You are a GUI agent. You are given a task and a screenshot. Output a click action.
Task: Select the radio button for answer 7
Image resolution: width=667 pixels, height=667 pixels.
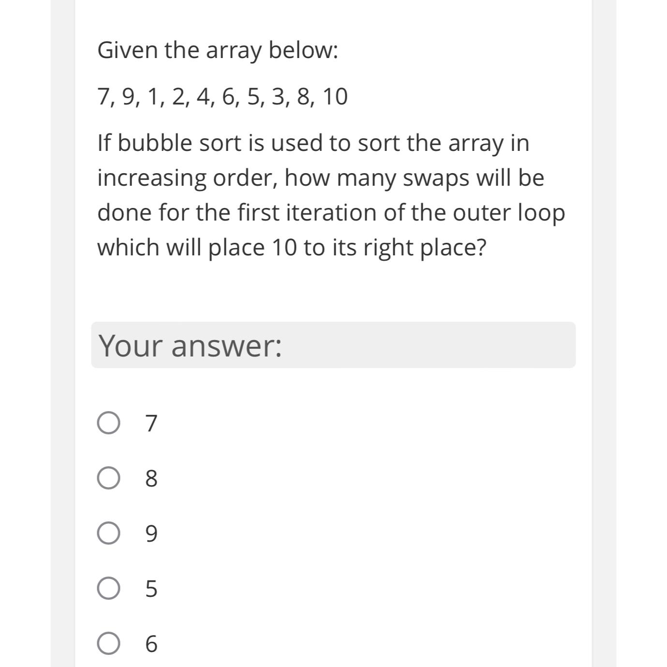point(108,424)
